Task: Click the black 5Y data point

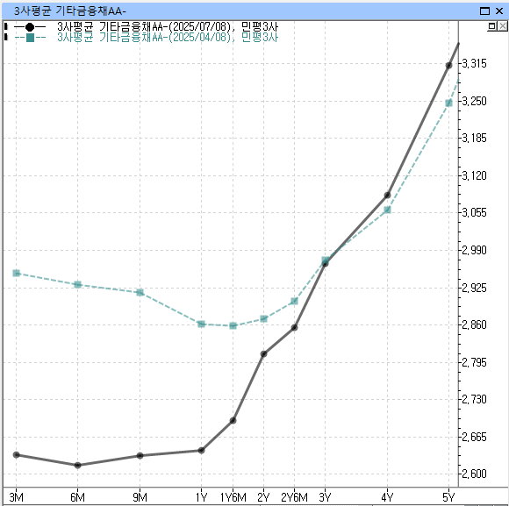Action: pos(449,66)
